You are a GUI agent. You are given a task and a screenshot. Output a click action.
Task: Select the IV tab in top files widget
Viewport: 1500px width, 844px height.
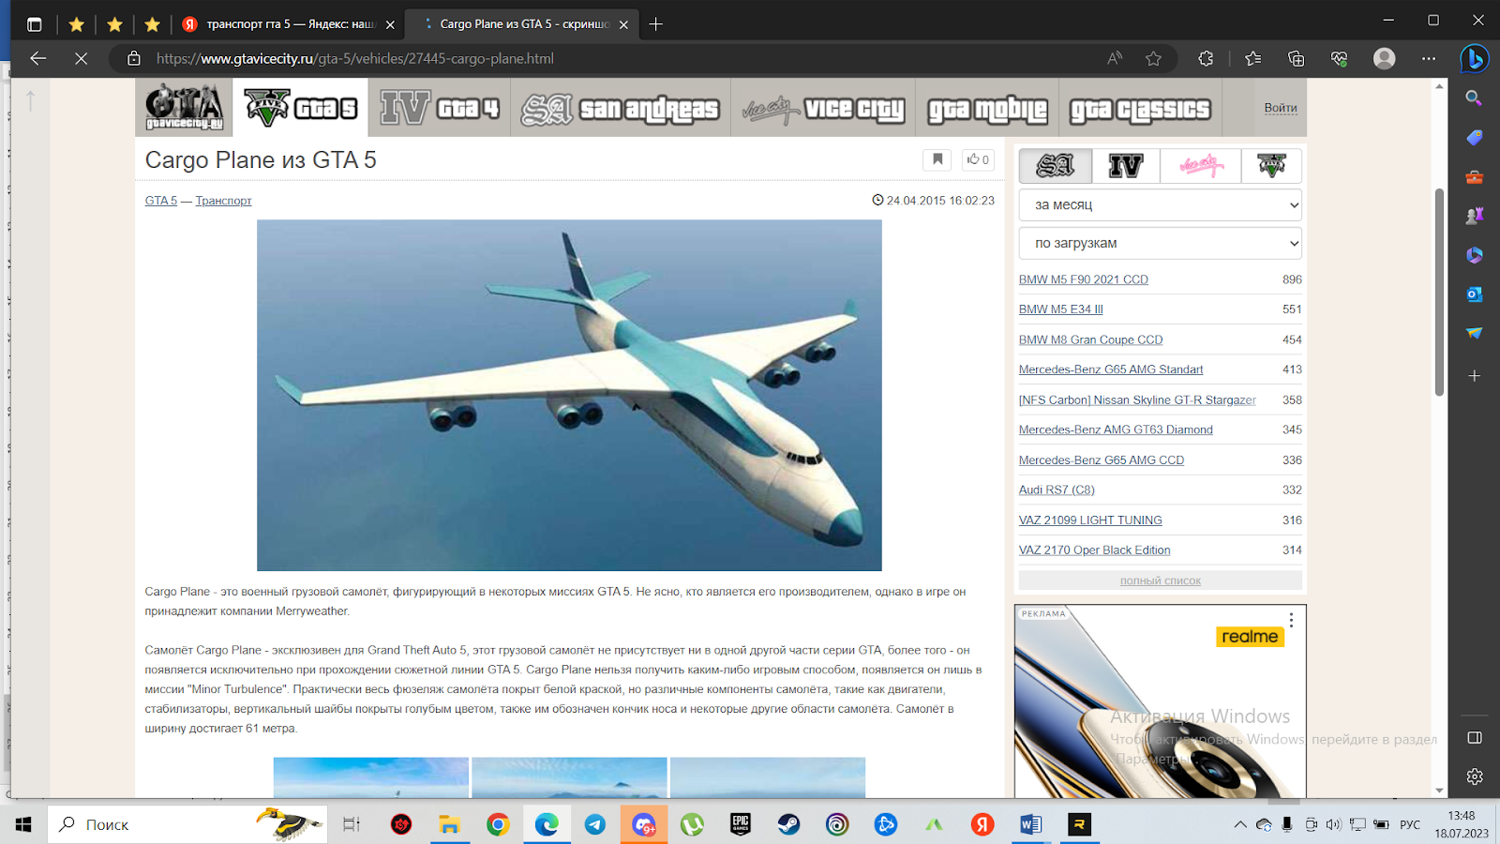[1125, 166]
